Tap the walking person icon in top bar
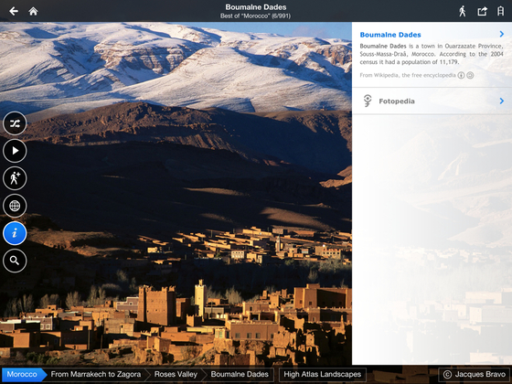Screen dimensions: 512x384 [x=463, y=11]
